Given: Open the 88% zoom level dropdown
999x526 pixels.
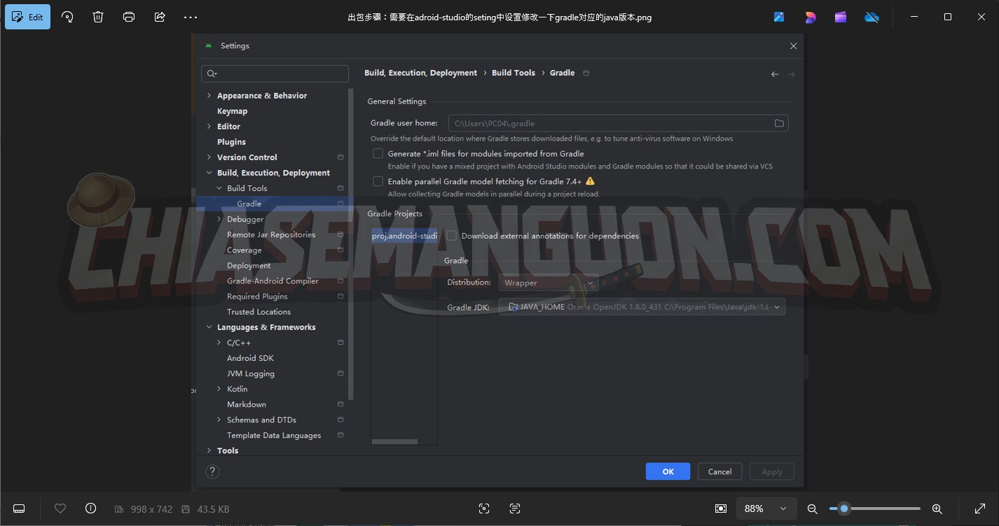Looking at the screenshot, I should 766,509.
